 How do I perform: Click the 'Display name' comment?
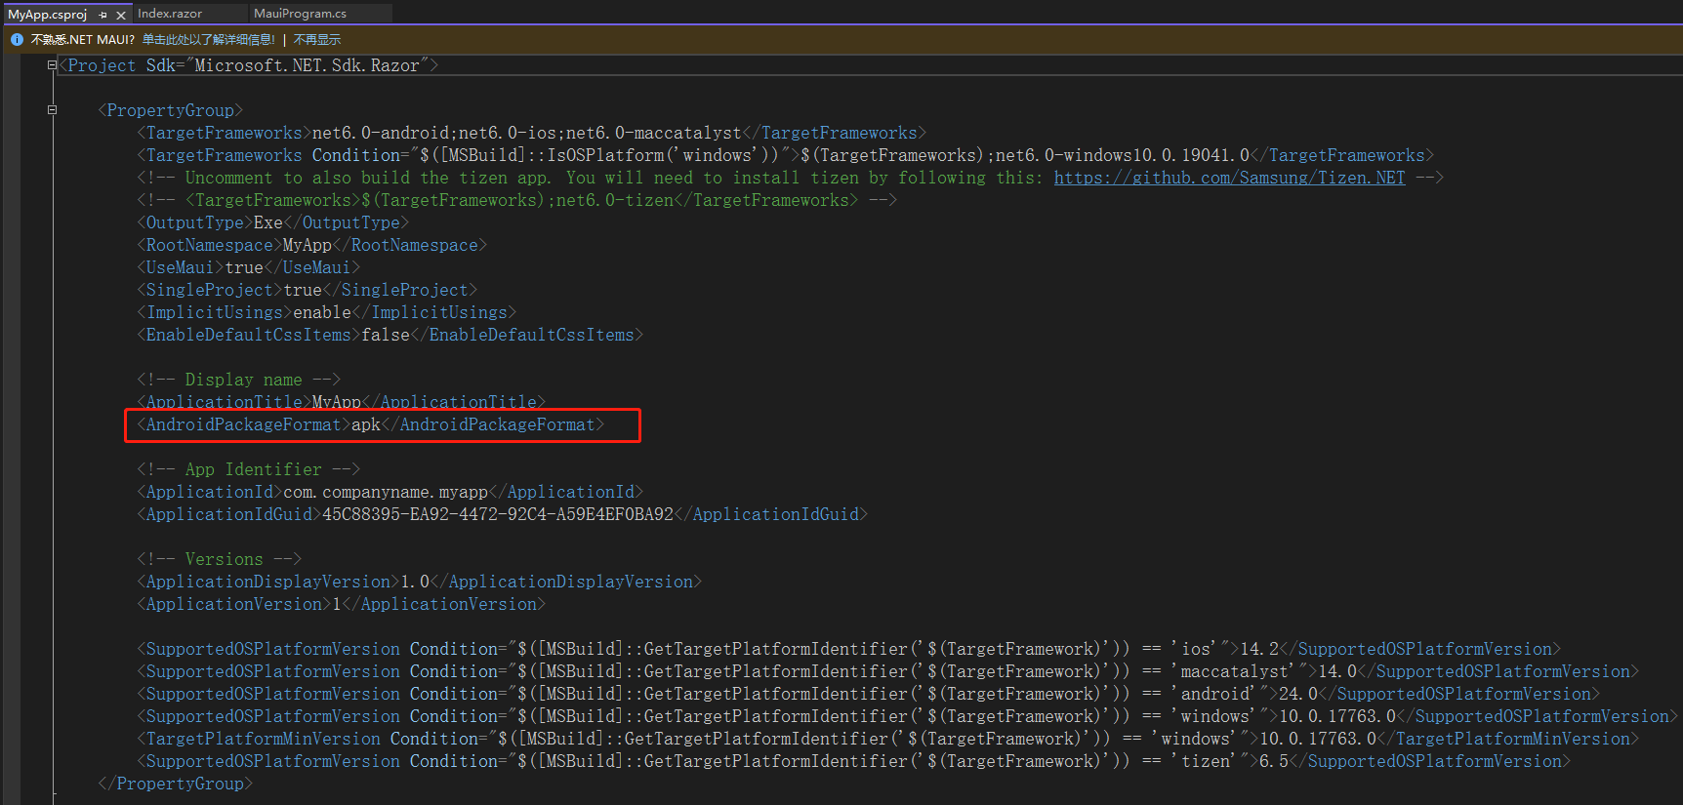tap(239, 380)
